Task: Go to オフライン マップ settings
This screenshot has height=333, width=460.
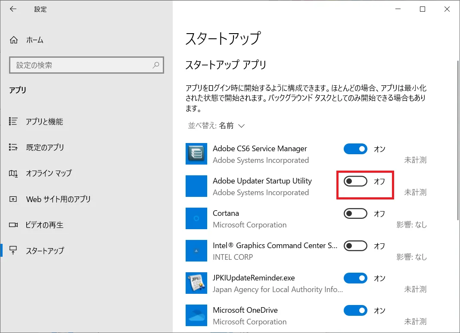Action: [49, 173]
